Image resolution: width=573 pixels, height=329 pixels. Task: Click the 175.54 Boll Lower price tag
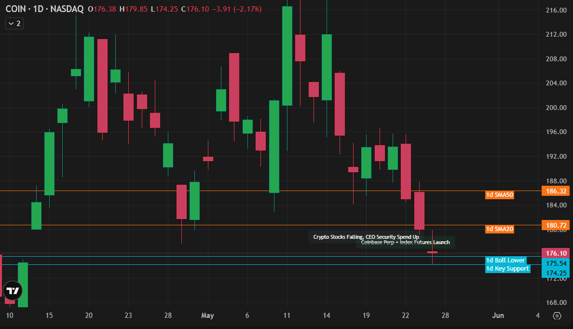556,263
